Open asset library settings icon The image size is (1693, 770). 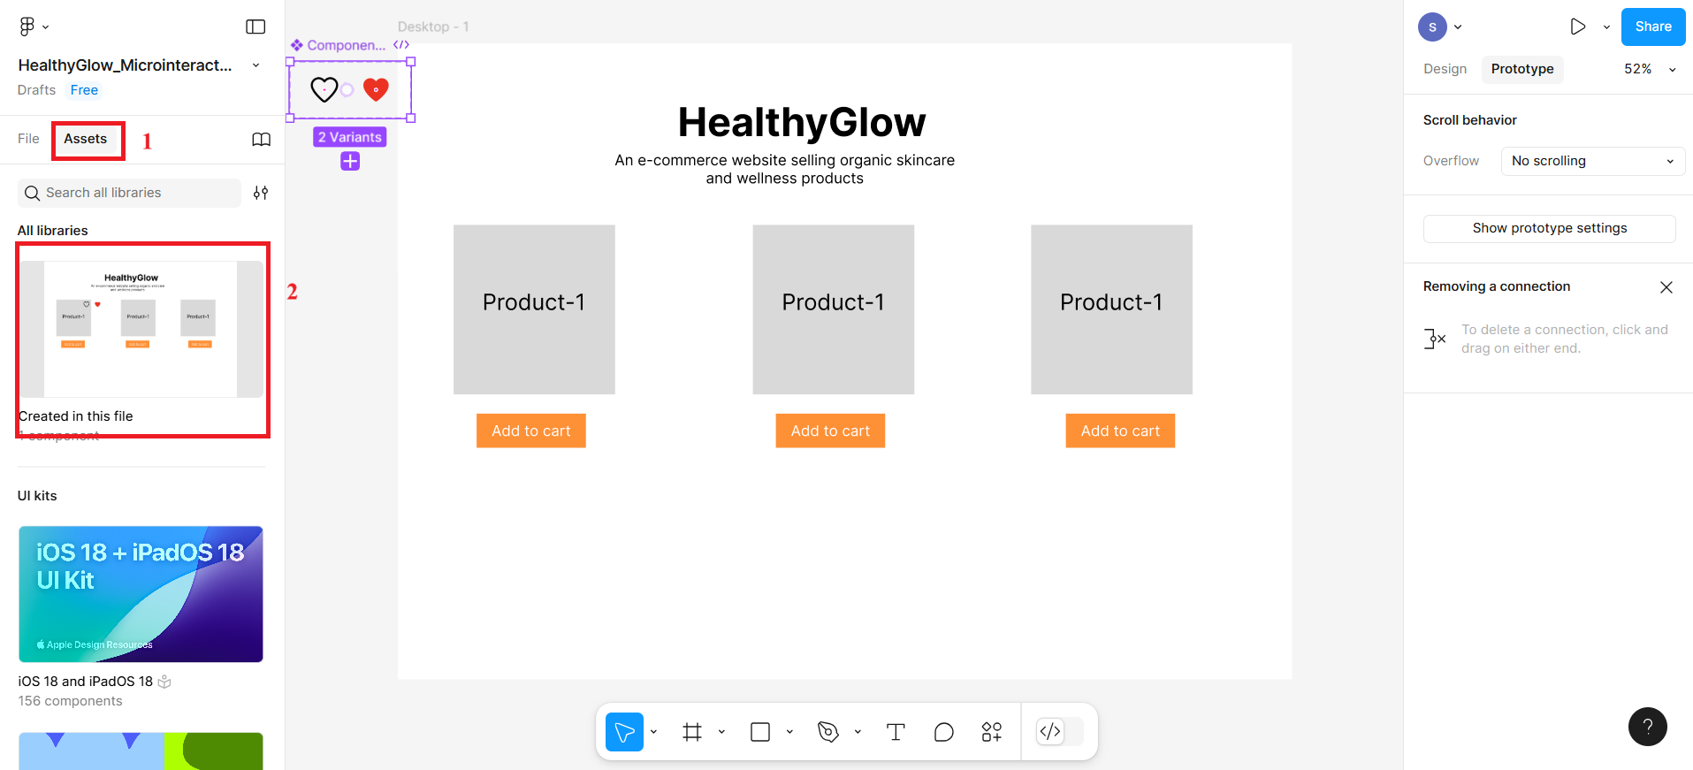[261, 193]
